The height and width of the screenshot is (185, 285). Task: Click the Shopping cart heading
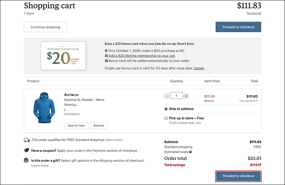click(x=49, y=6)
